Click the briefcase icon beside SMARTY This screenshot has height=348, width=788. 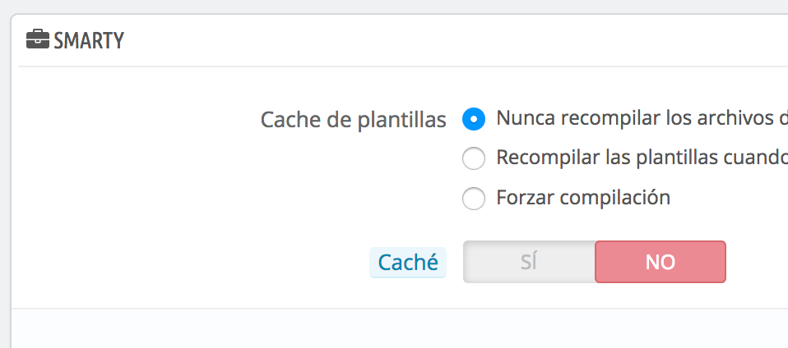point(38,39)
